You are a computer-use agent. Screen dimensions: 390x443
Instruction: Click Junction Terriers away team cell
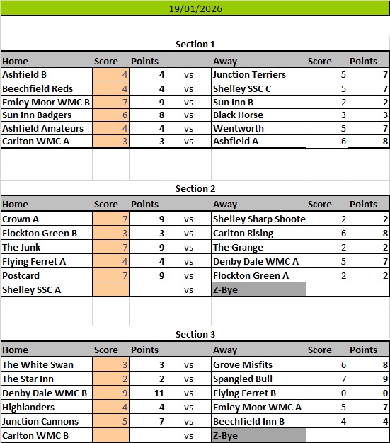pyautogui.click(x=258, y=74)
